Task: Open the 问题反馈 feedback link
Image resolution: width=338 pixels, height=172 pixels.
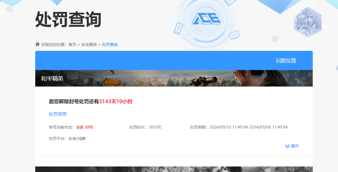Action: [286, 61]
